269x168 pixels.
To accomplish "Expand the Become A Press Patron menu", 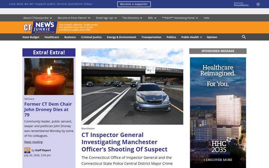I will 74,18.
